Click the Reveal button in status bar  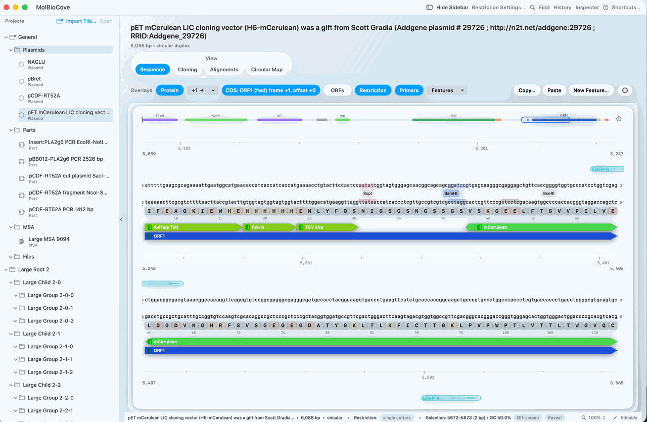pos(554,418)
